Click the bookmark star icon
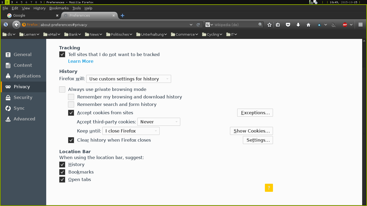The height and width of the screenshot is (206, 367). [269, 25]
